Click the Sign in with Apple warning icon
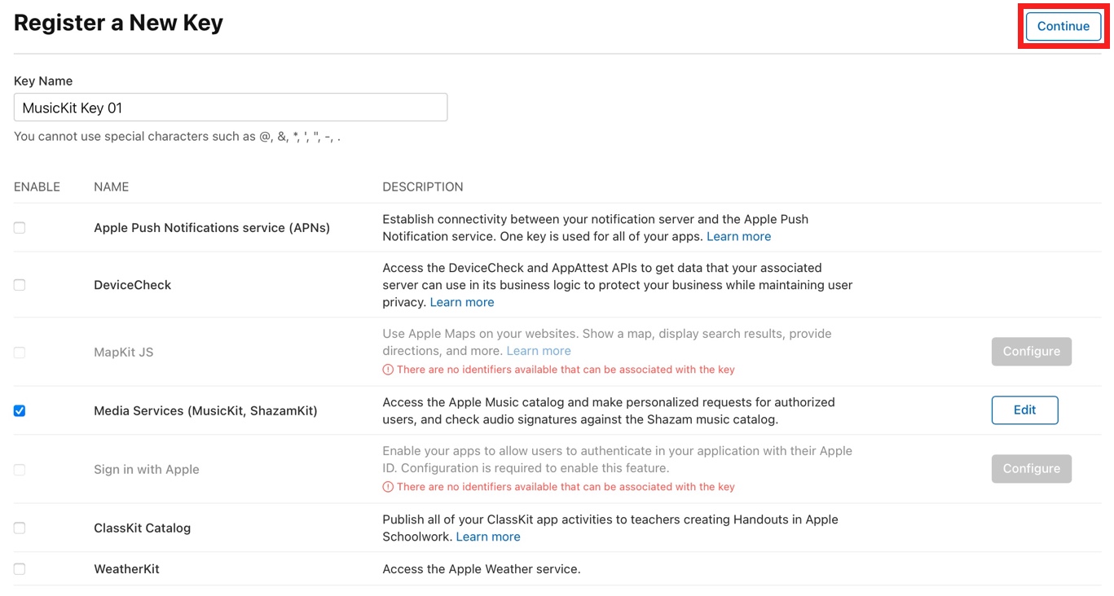Screen dimensions: 1114x596 pyautogui.click(x=388, y=487)
